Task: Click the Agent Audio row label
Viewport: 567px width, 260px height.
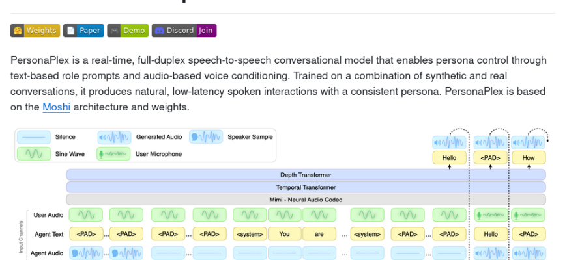Action: [x=47, y=253]
